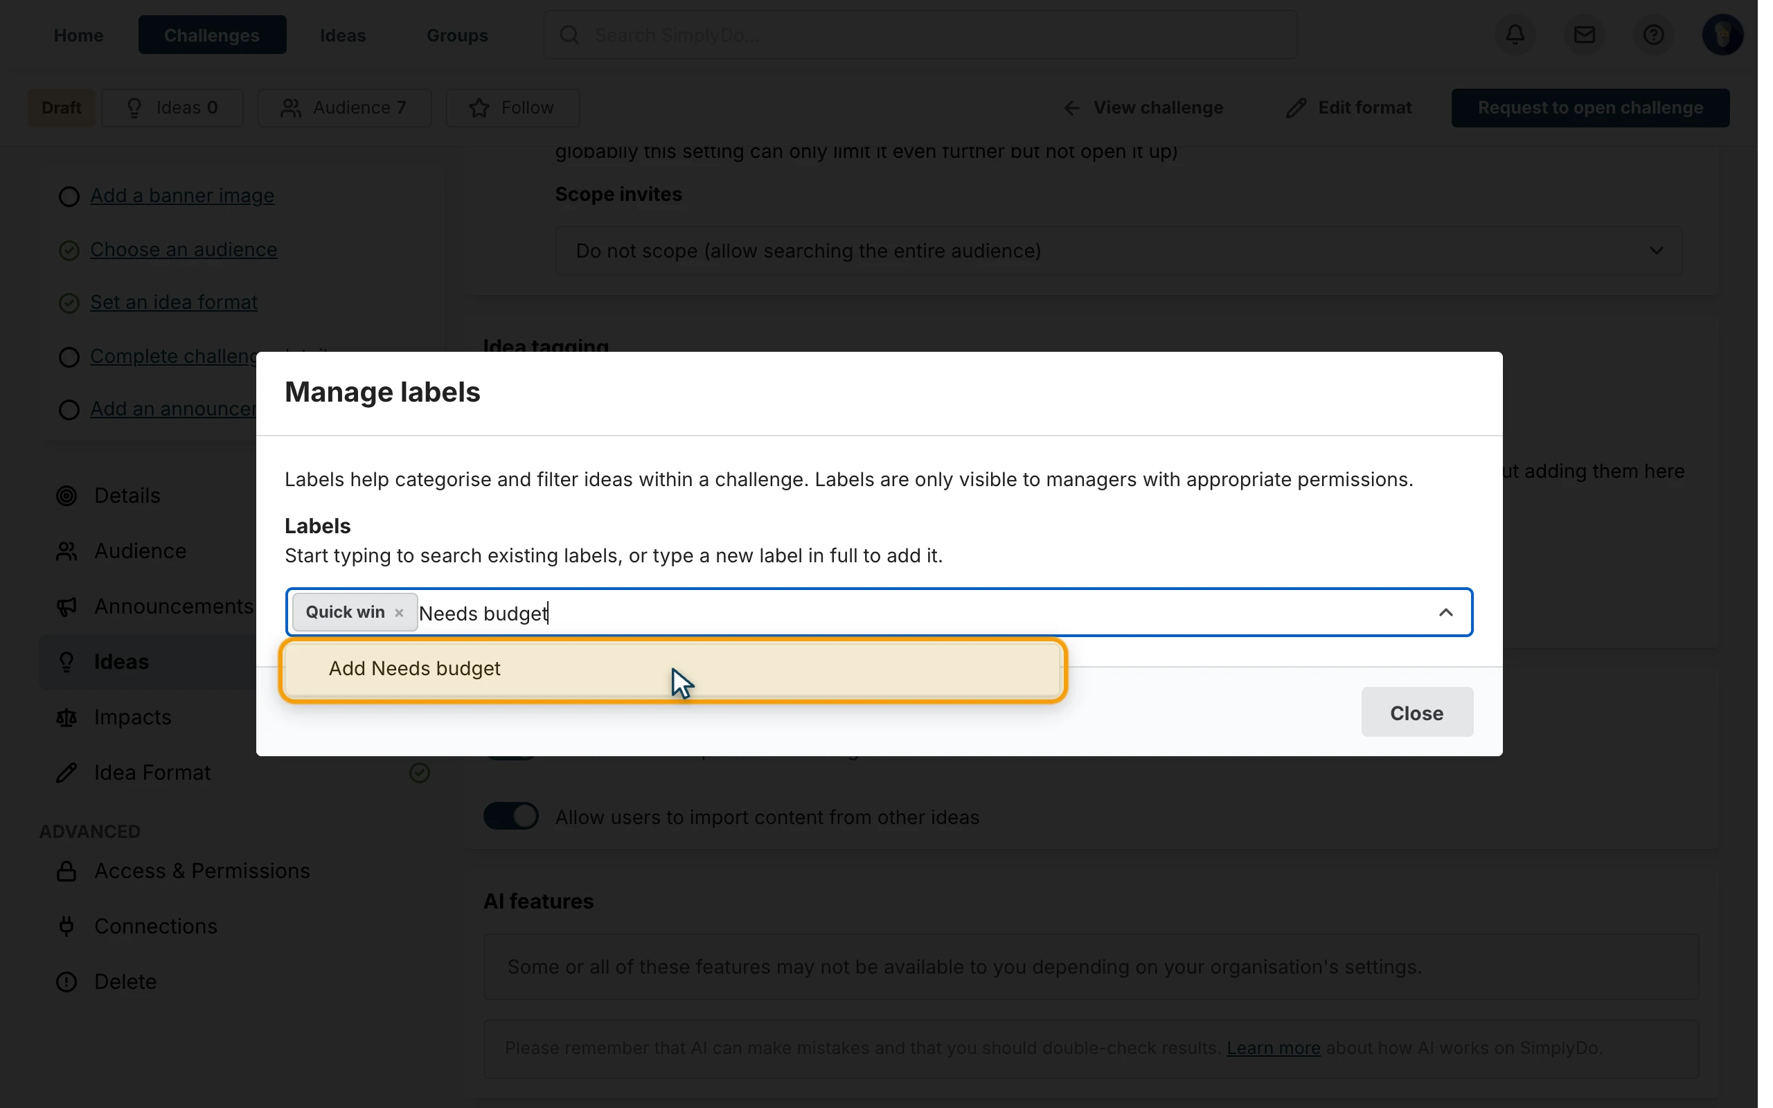Click the notifications bell icon
Screen dimensions: 1773x1108
pos(1515,35)
